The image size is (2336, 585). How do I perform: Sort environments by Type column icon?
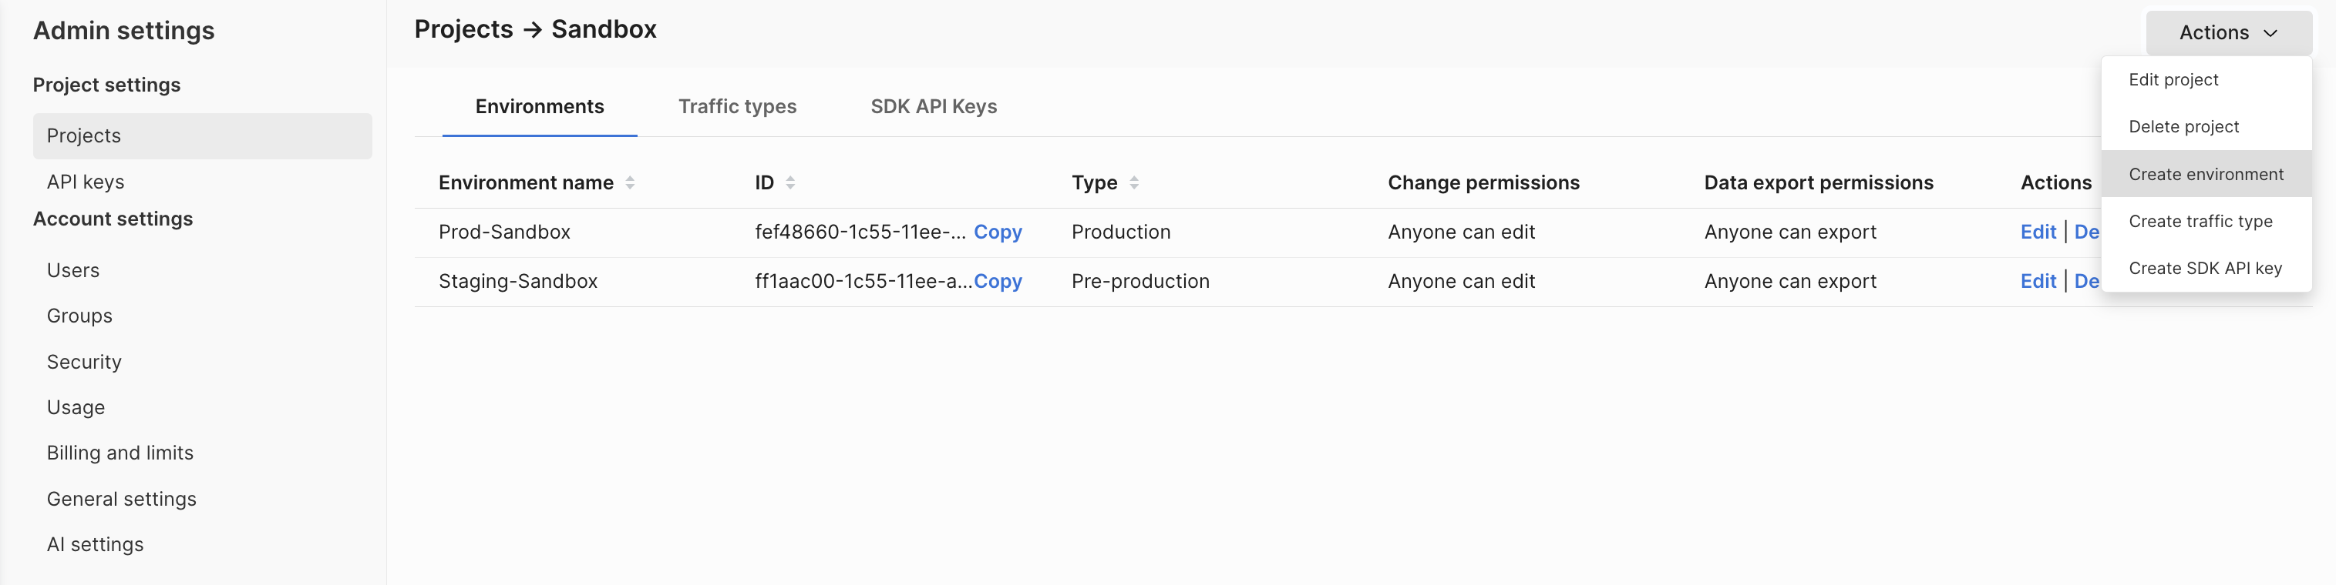click(1133, 183)
